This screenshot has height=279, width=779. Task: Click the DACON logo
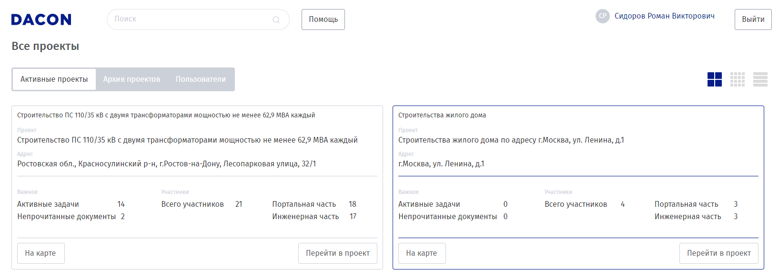tap(41, 19)
